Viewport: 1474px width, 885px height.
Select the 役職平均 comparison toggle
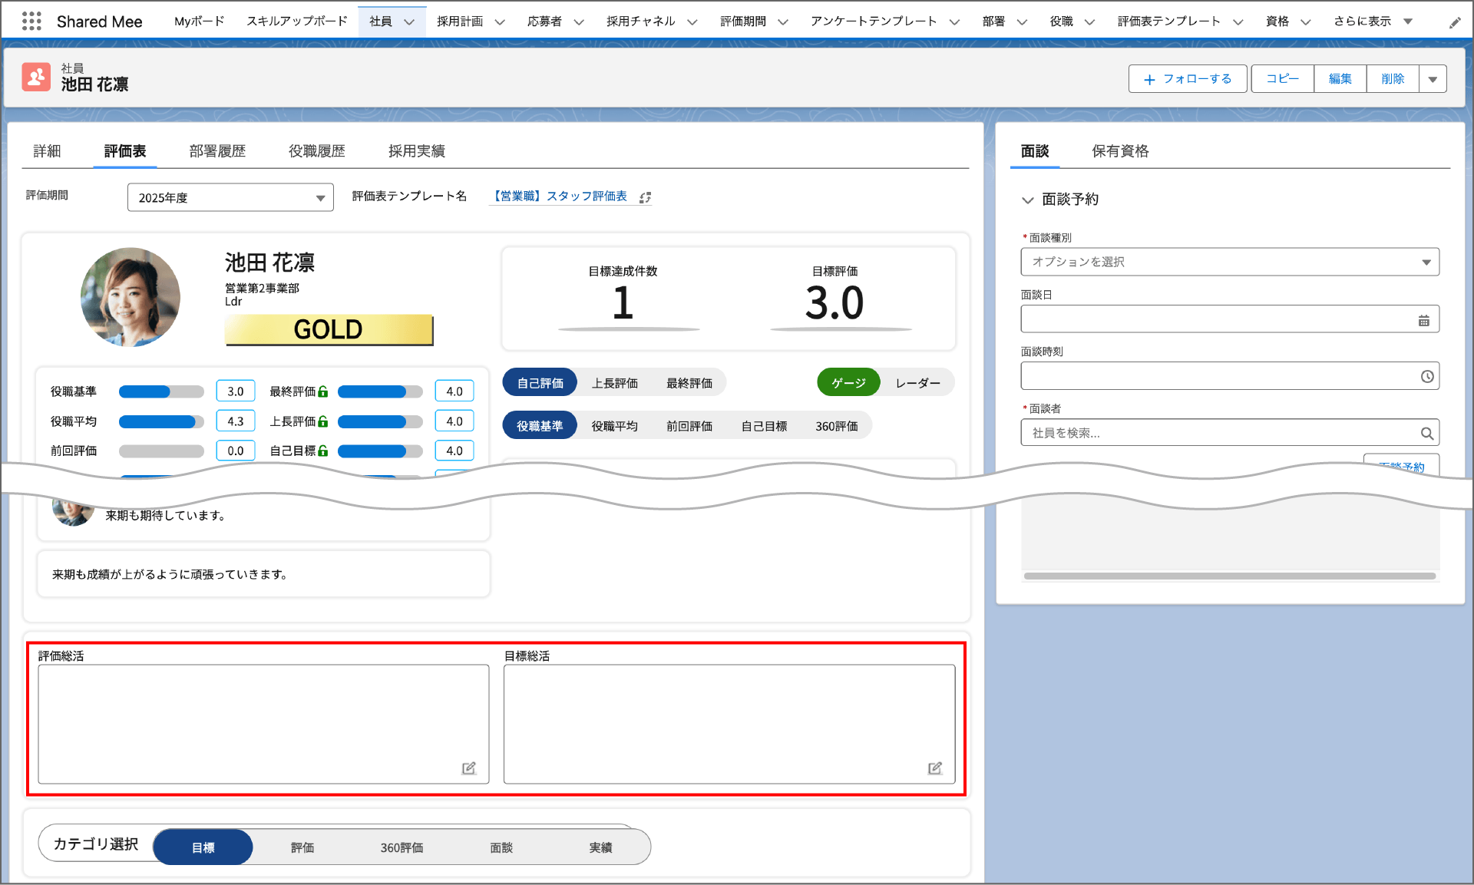click(614, 426)
